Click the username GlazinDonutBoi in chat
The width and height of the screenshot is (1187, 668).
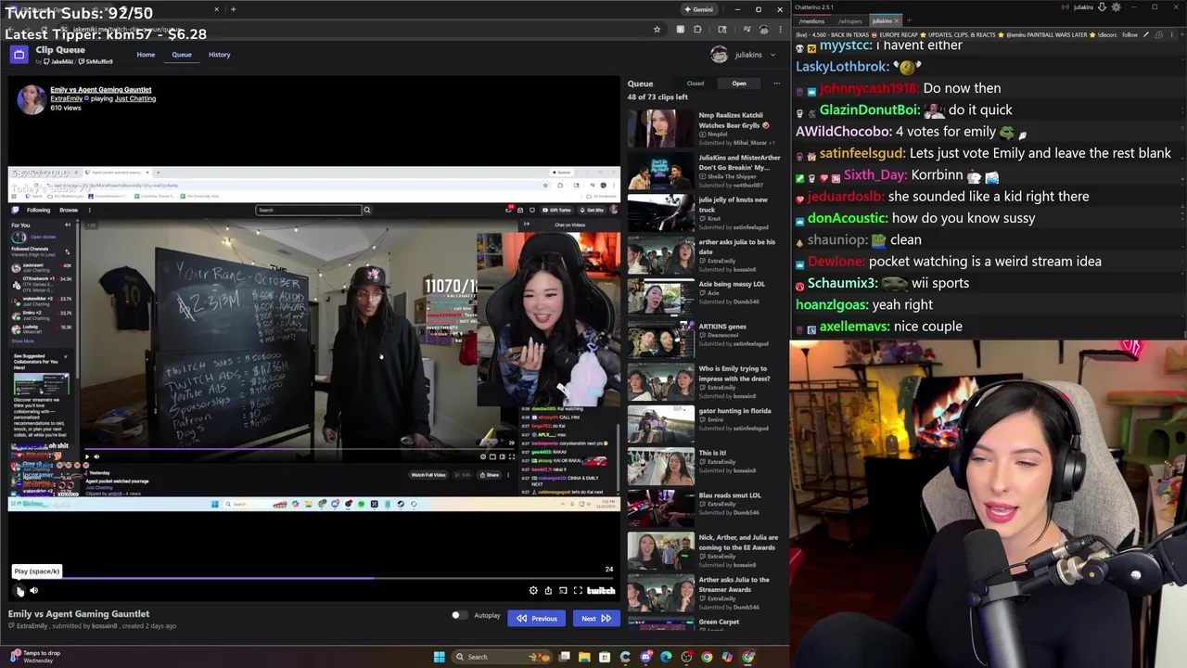tap(868, 109)
